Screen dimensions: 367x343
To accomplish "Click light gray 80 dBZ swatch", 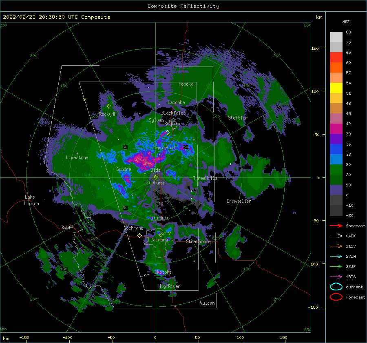I will point(336,37).
